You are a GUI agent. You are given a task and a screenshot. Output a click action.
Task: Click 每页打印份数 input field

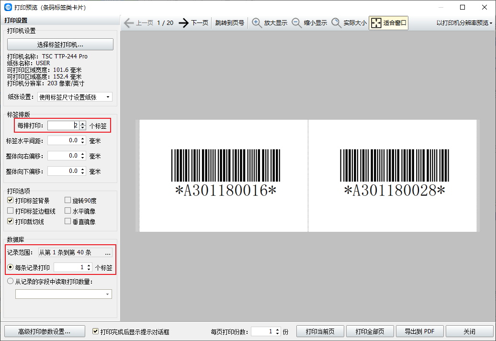click(x=262, y=331)
